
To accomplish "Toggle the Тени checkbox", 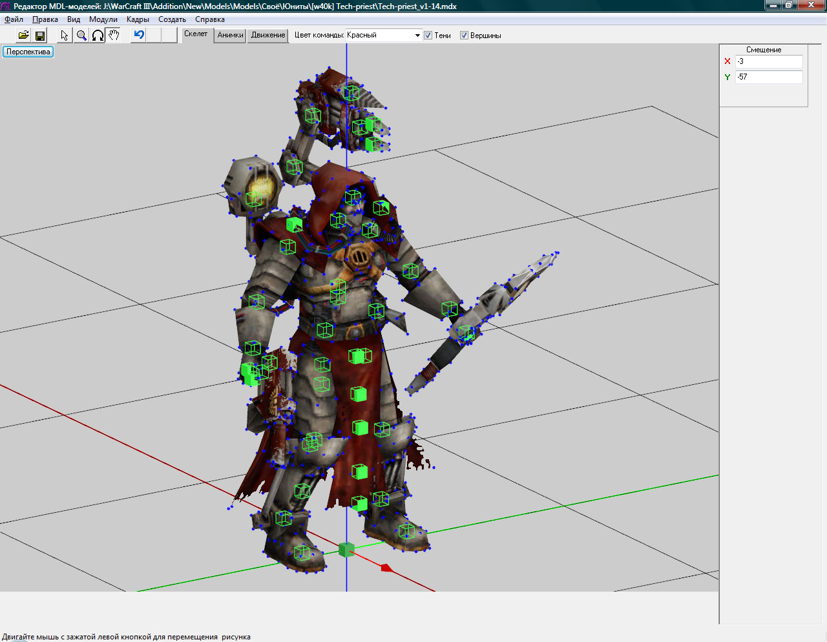I will click(428, 36).
